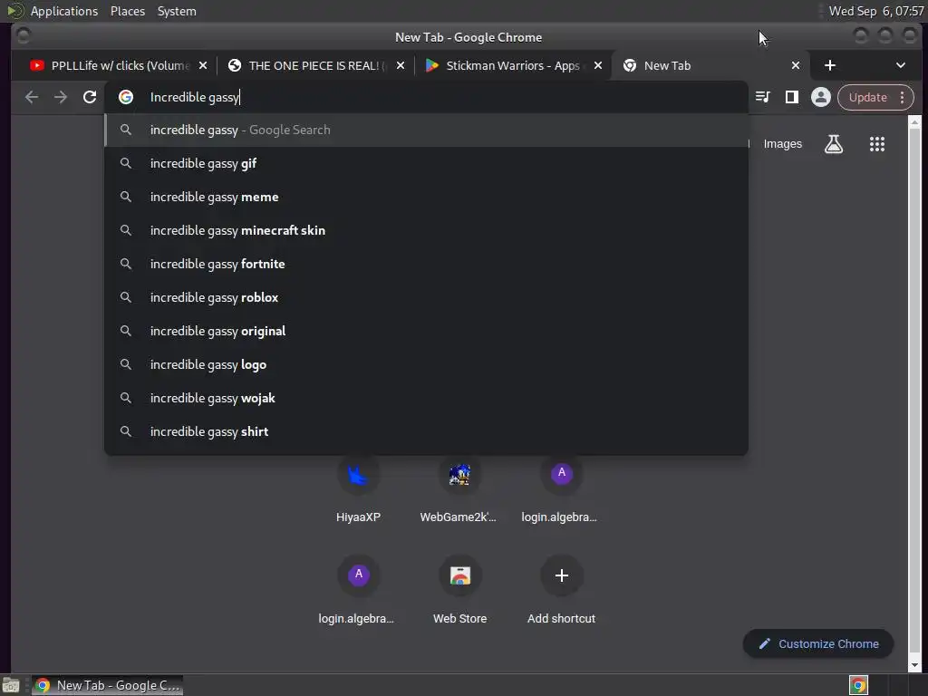Open second-row login.algebra shortcut beside Web Store
Screen dimensions: 928x696
[358, 591]
